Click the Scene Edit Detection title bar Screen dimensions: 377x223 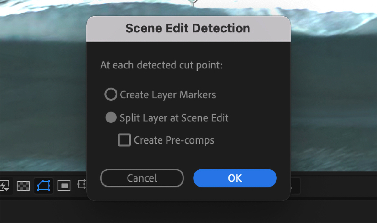tap(188, 29)
